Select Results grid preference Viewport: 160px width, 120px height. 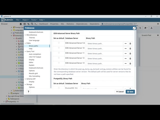coord(33,73)
